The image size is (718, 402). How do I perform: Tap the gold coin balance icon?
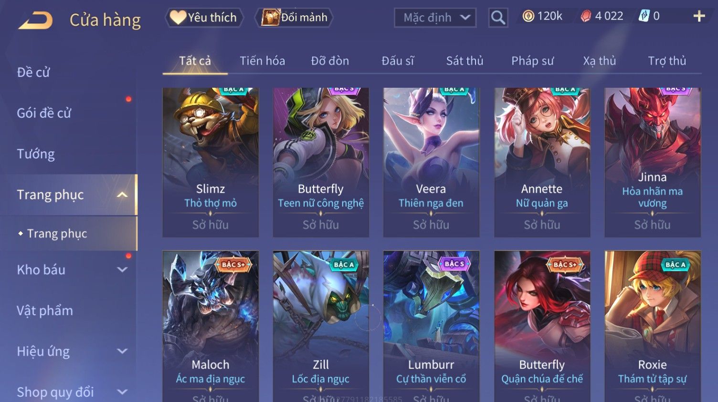pyautogui.click(x=528, y=17)
